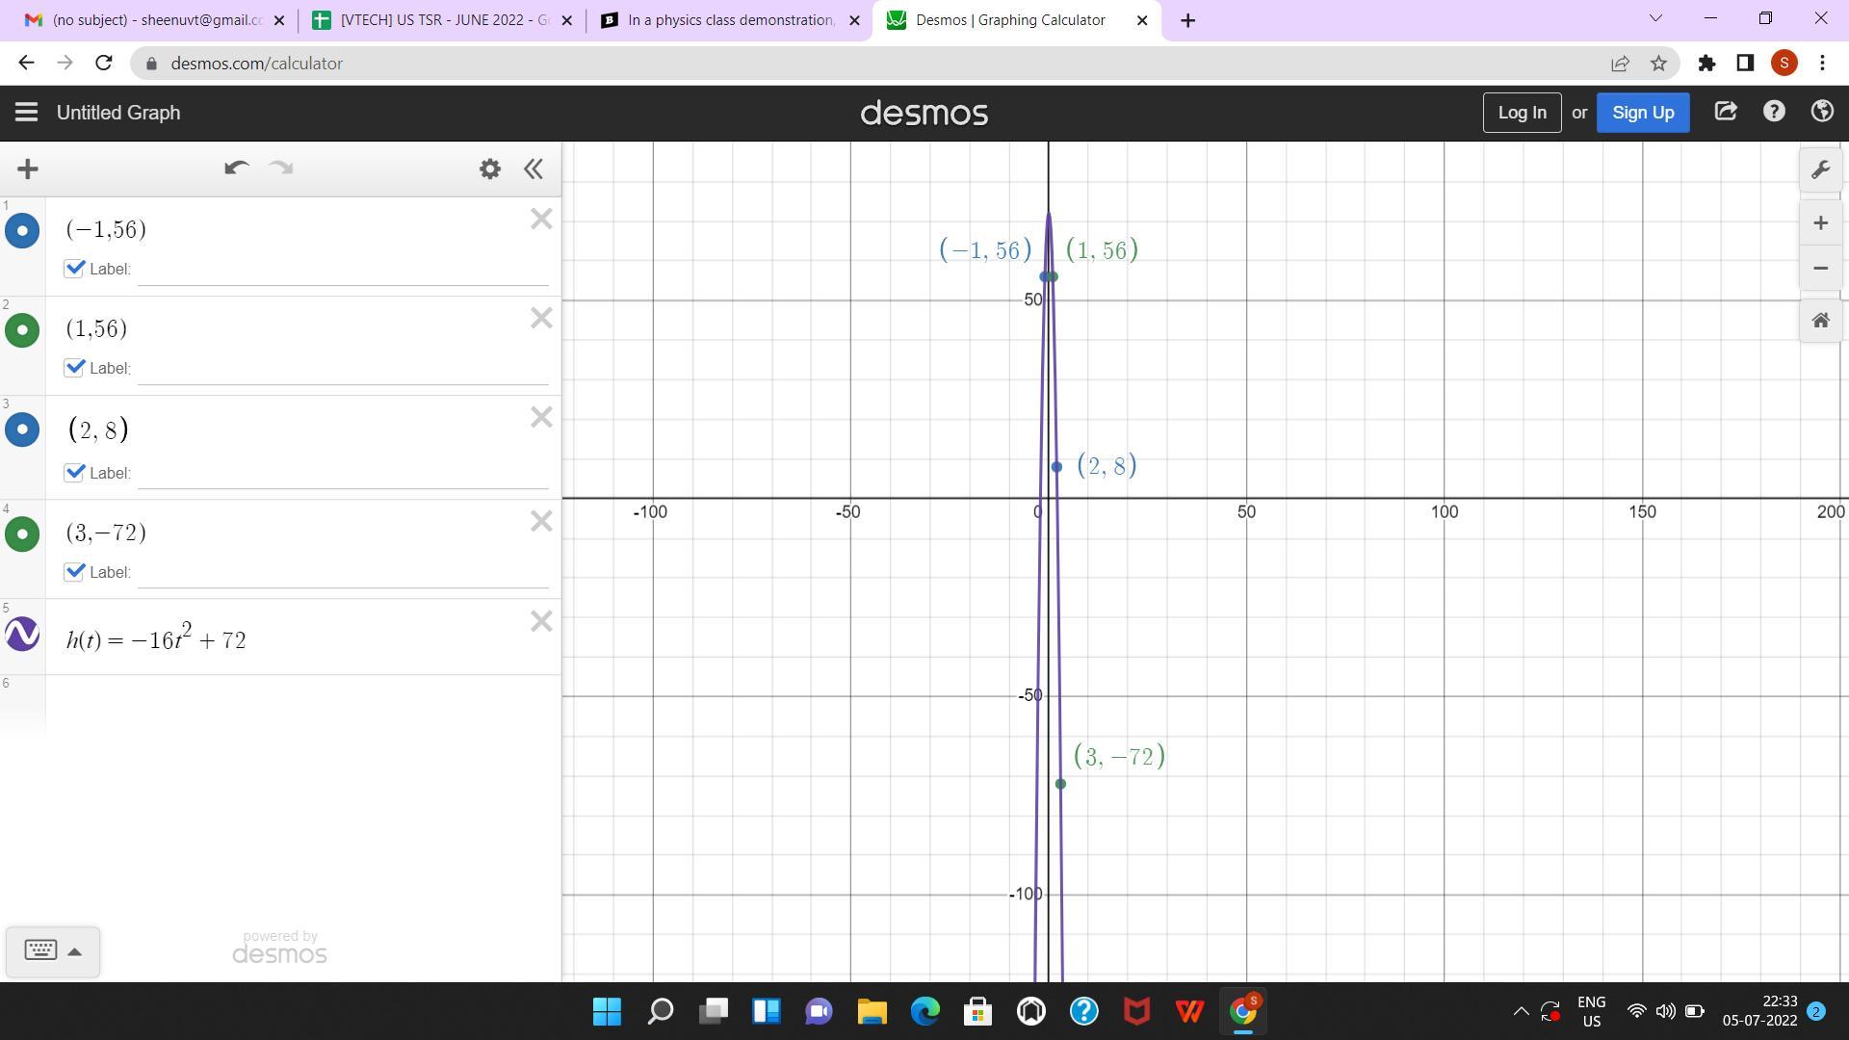Hide the purple h(t) curve
The height and width of the screenshot is (1040, 1849).
(22, 635)
